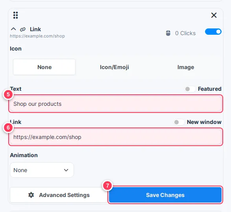Click the Advanced Settings gear icon

pyautogui.click(x=31, y=195)
